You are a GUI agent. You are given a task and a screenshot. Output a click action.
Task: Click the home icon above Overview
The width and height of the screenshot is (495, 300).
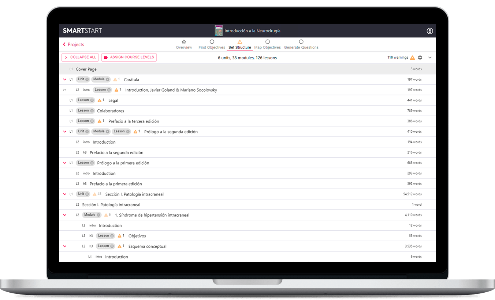184,41
